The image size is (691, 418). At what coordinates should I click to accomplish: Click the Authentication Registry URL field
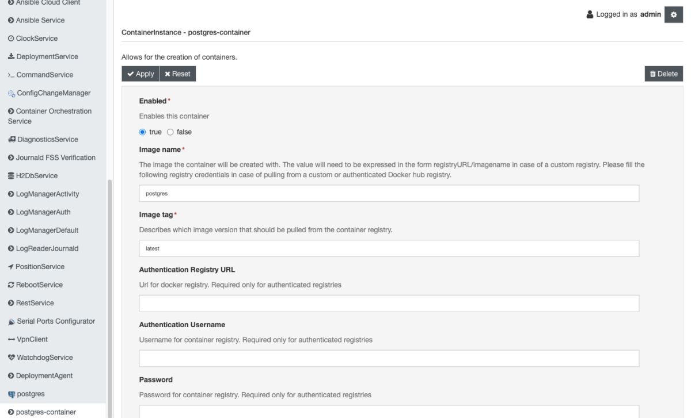(x=389, y=304)
